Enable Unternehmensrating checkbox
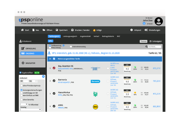This screenshot has height=126, width=178. [71, 46]
